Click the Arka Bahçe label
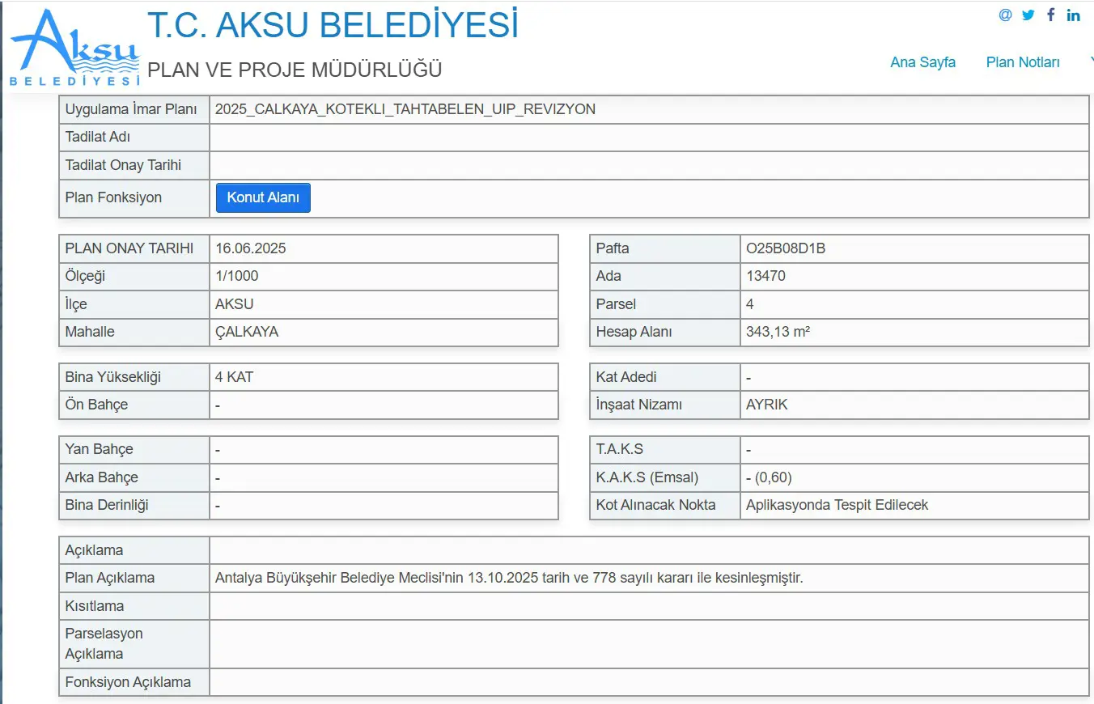Image resolution: width=1094 pixels, height=704 pixels. point(101,477)
